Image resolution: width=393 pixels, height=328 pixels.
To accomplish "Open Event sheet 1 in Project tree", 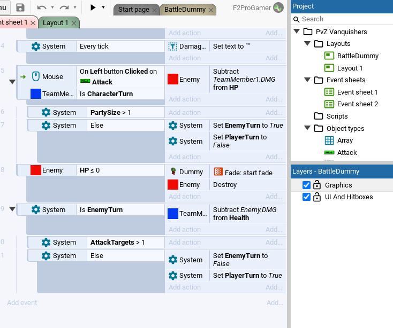I will [358, 92].
